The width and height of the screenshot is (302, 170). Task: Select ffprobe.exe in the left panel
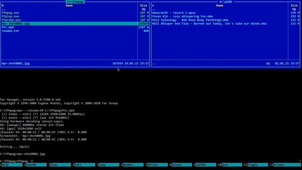(11, 20)
